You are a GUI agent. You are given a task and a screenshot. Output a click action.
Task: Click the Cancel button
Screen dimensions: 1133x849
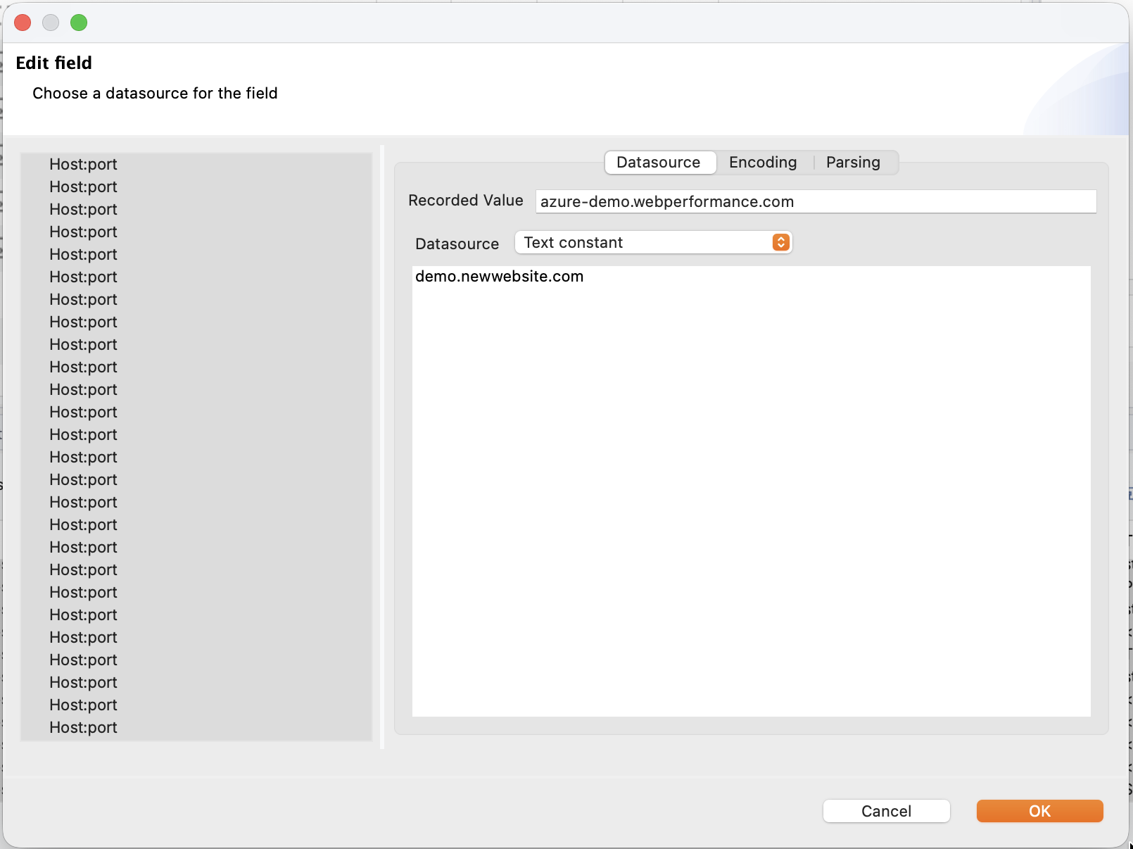(x=886, y=811)
